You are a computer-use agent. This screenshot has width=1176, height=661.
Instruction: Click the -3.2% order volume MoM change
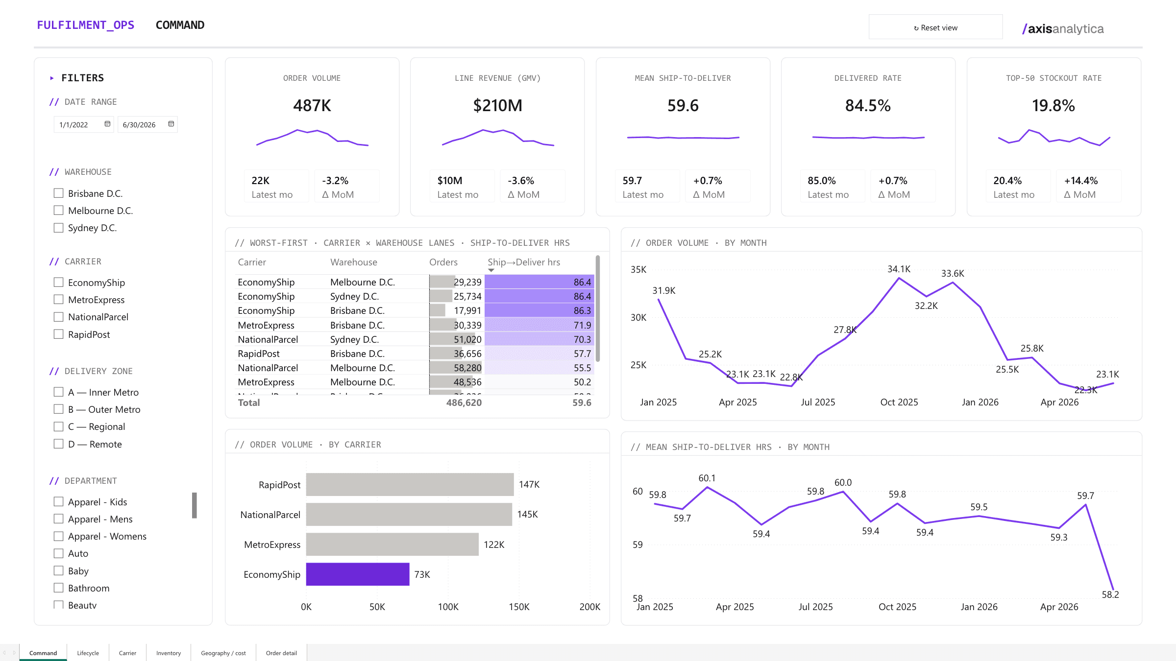(335, 181)
